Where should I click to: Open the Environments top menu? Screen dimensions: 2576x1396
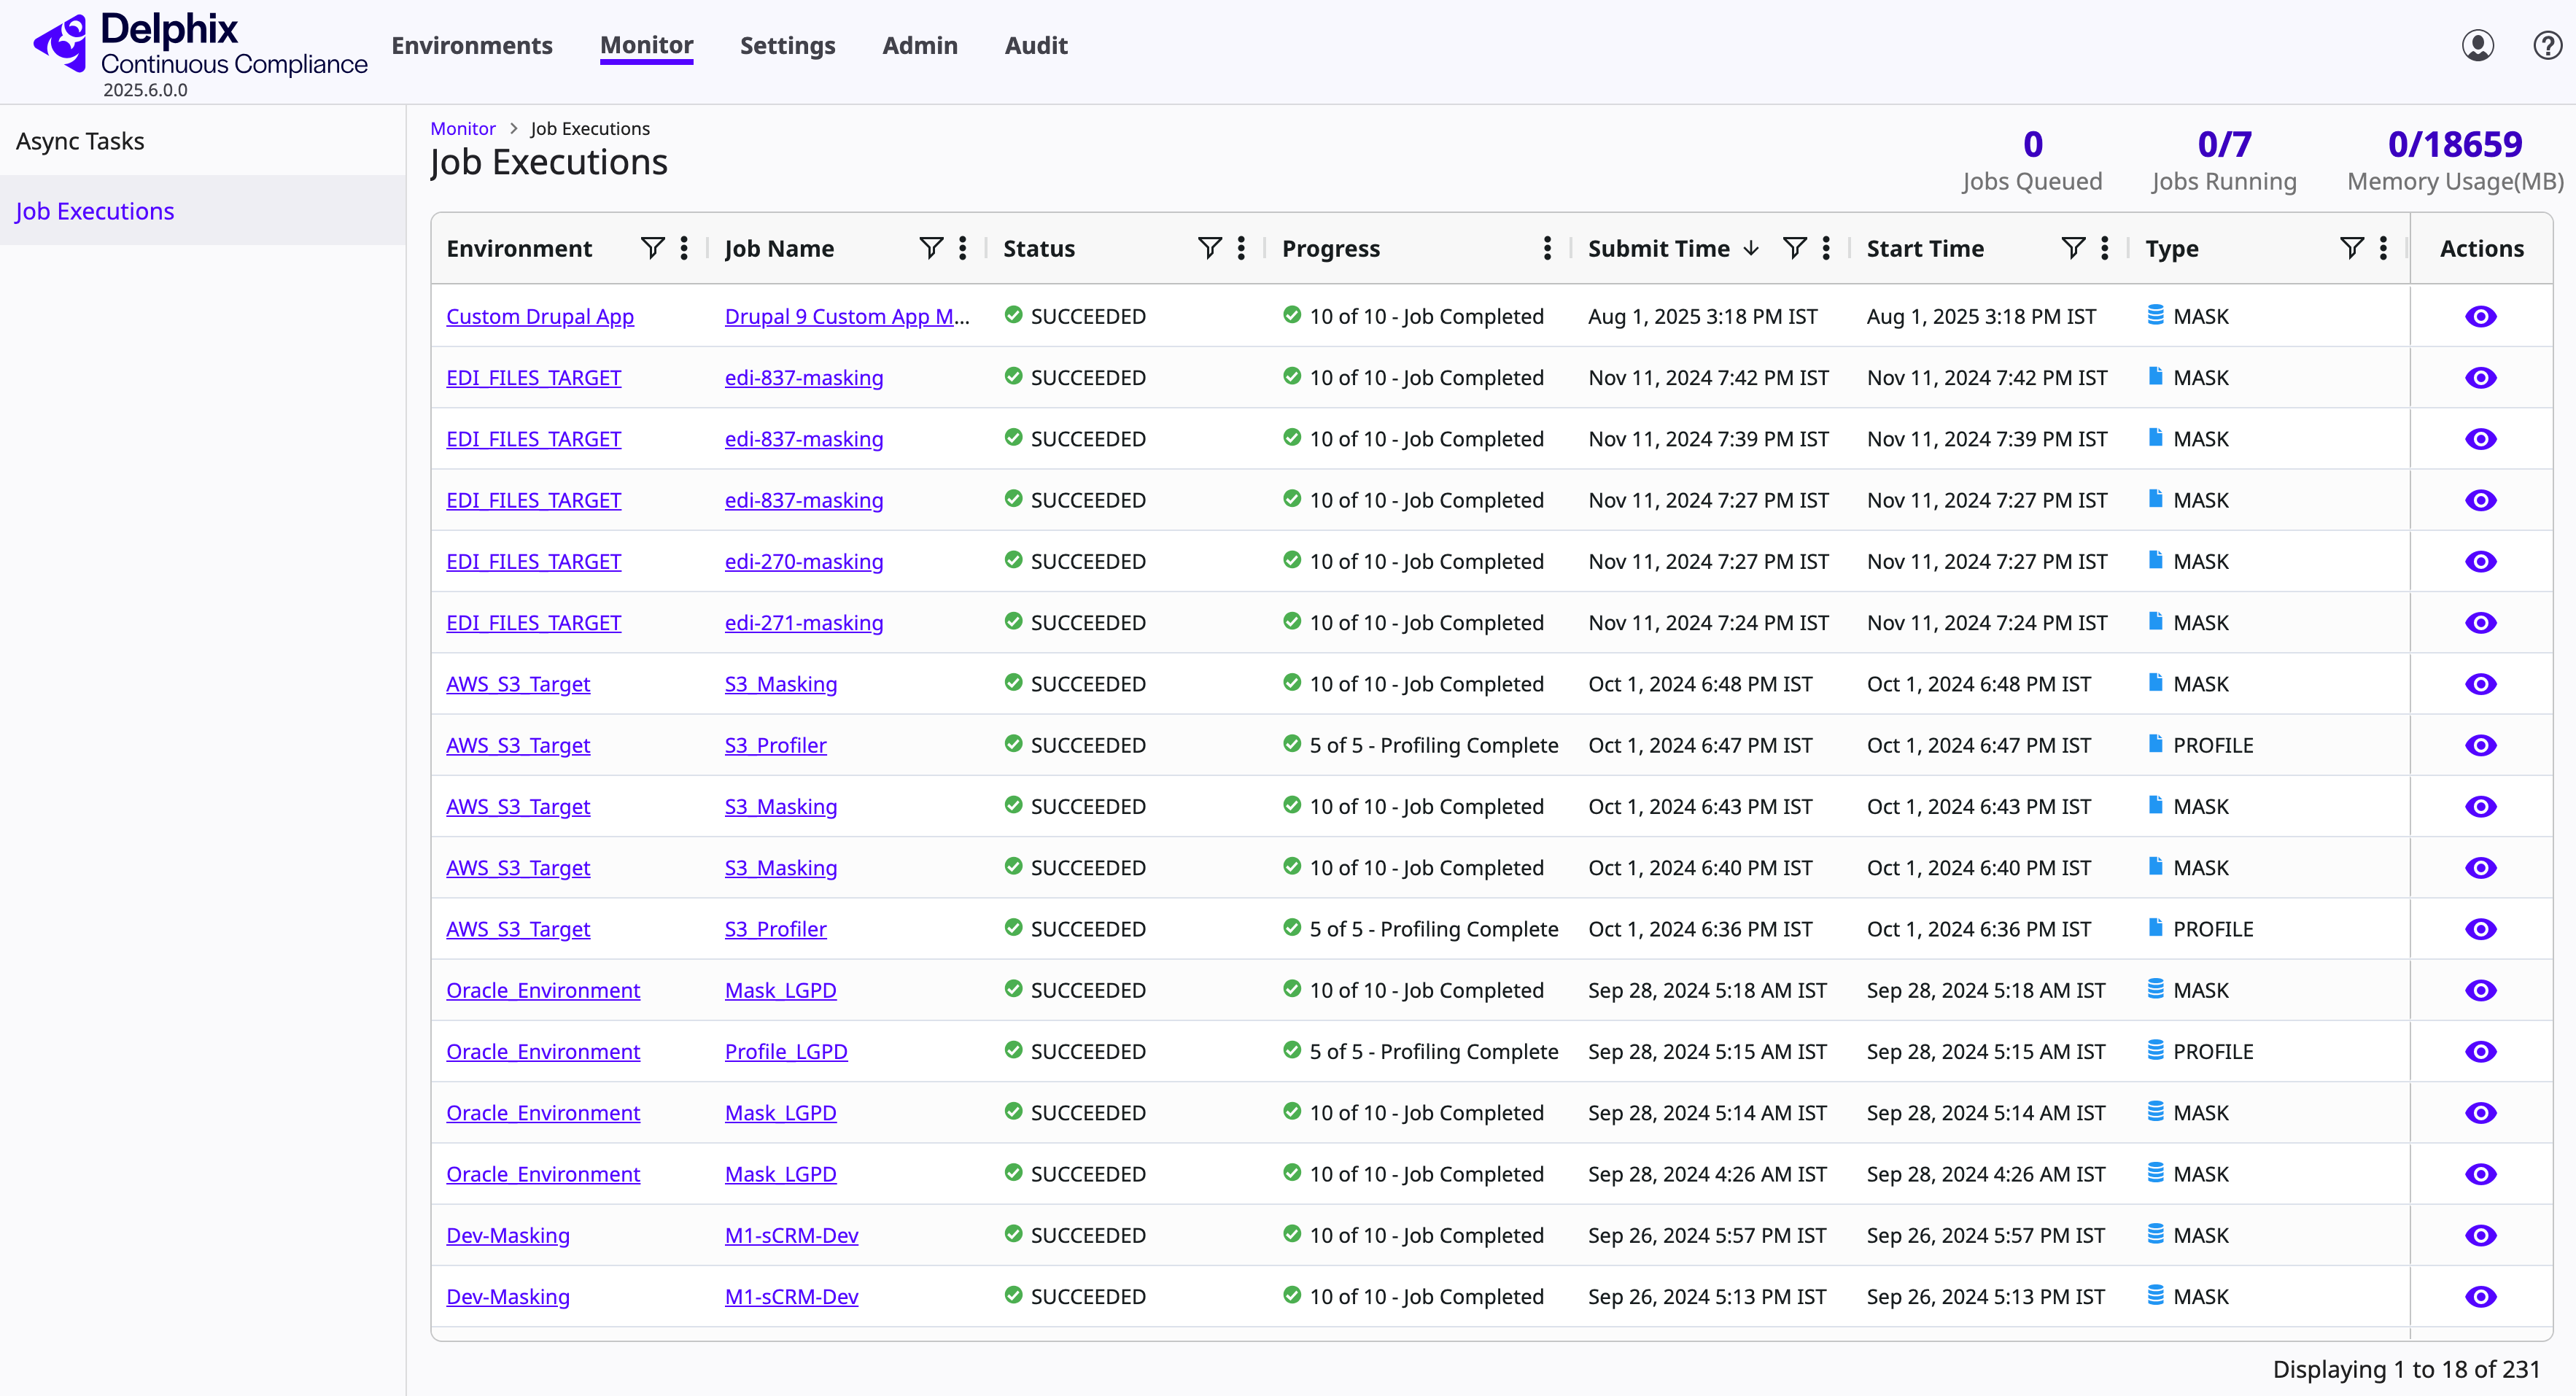pyautogui.click(x=471, y=46)
